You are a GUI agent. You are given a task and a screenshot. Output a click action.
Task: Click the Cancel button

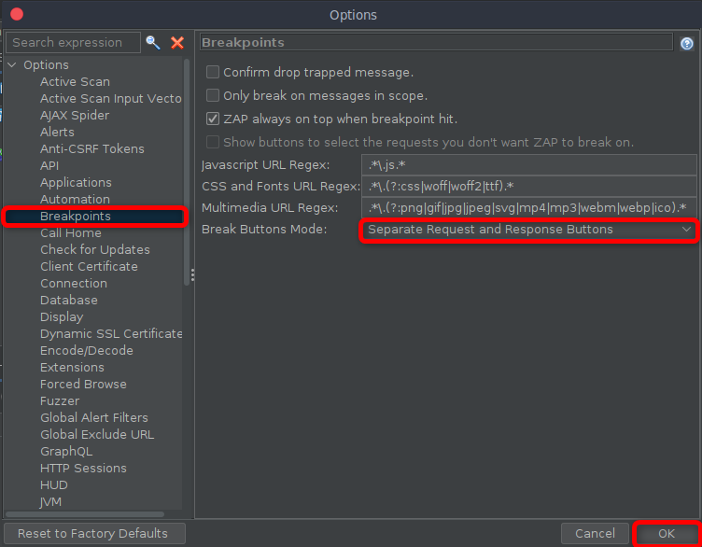click(595, 534)
